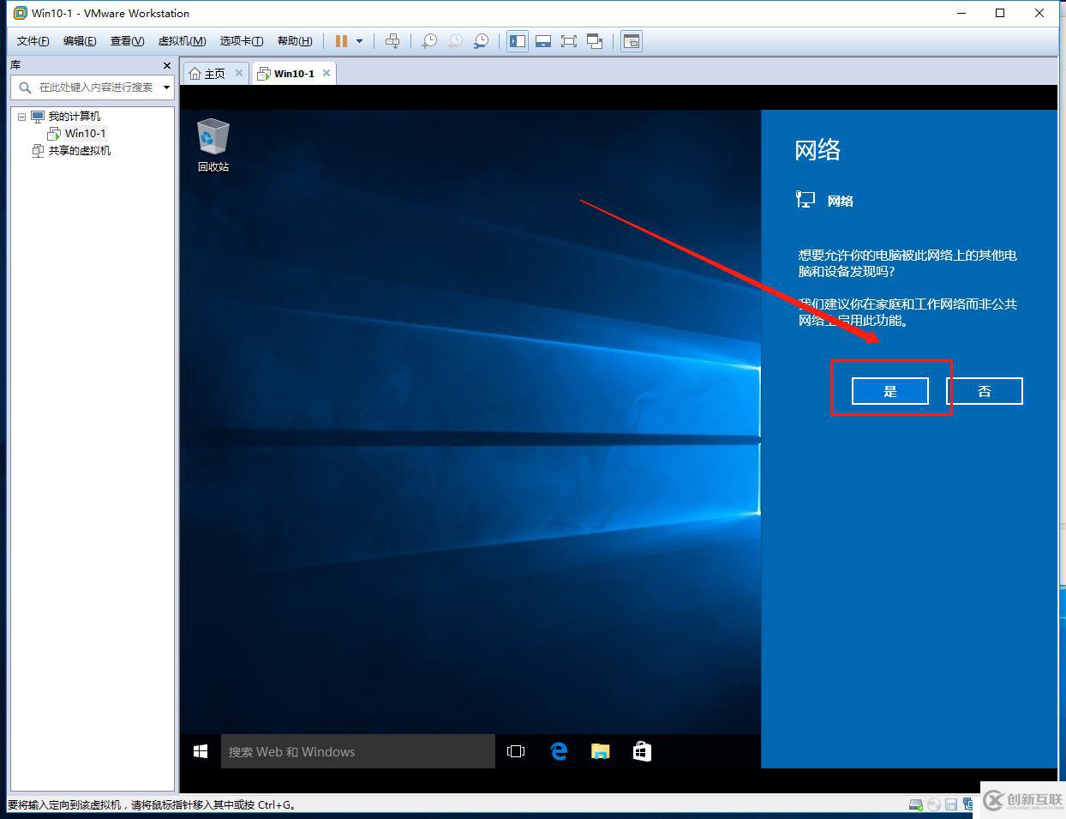The image size is (1066, 819).
Task: Switch to the 主页 tab
Action: click(x=213, y=73)
